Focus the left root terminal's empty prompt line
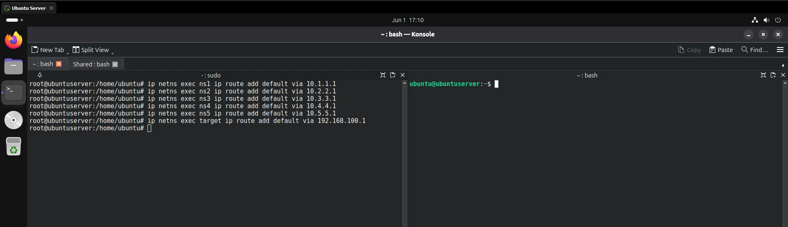The height and width of the screenshot is (227, 788). pos(90,128)
